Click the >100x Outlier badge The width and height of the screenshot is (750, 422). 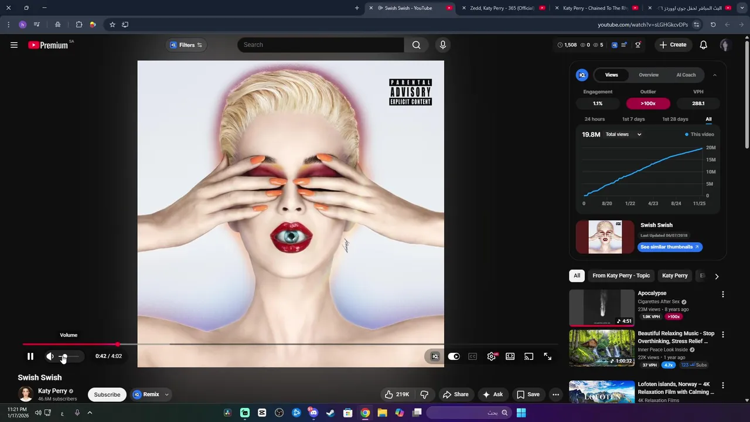pos(648,103)
